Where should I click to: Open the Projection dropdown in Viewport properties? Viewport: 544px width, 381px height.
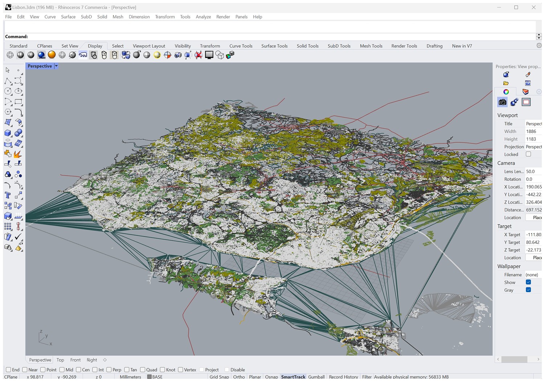(533, 147)
